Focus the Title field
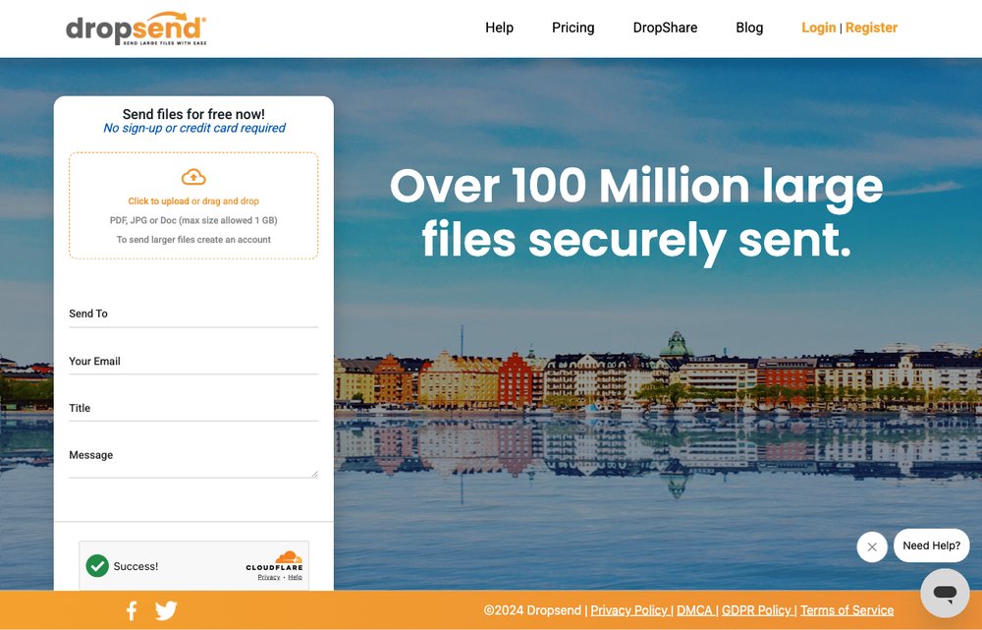Screen dimensions: 982x630 [x=193, y=409]
